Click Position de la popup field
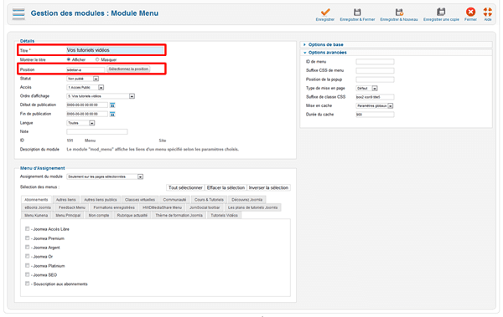This screenshot has height=317, width=503. coord(375,79)
